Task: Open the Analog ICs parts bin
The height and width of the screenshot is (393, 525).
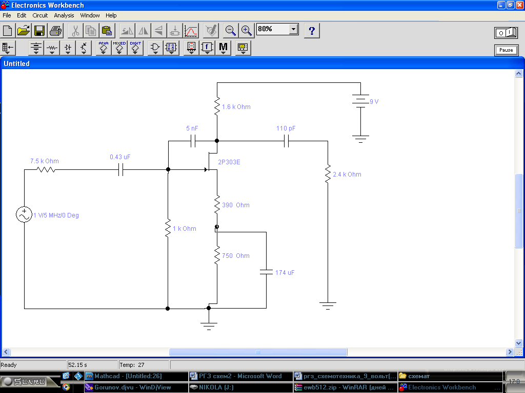Action: pyautogui.click(x=104, y=48)
